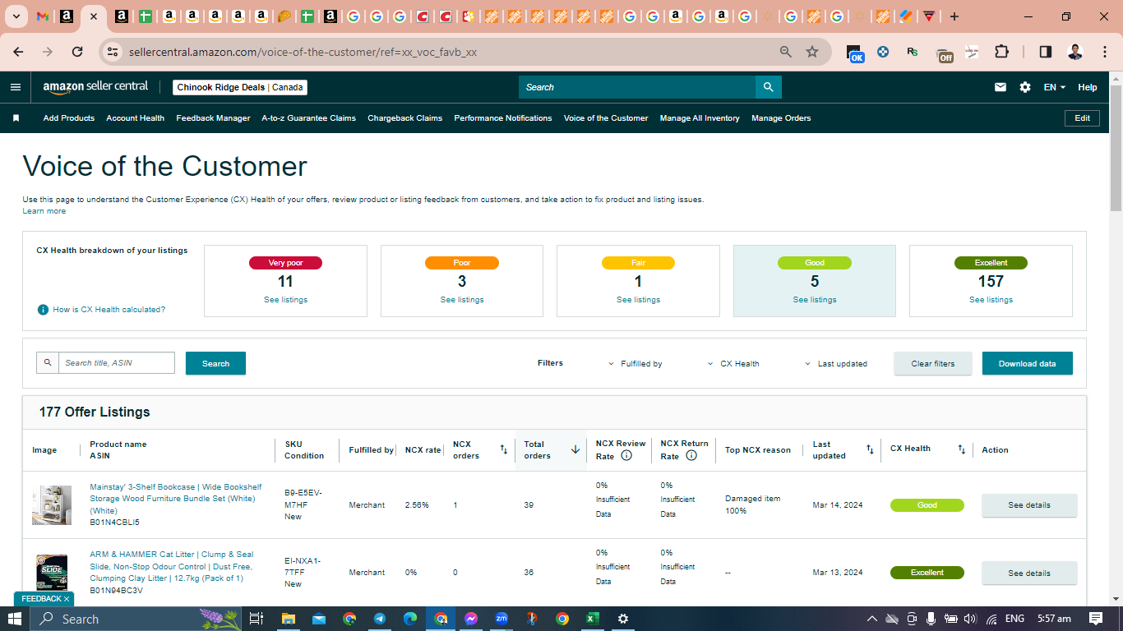Click the blue Search button beside the title field

(215, 363)
